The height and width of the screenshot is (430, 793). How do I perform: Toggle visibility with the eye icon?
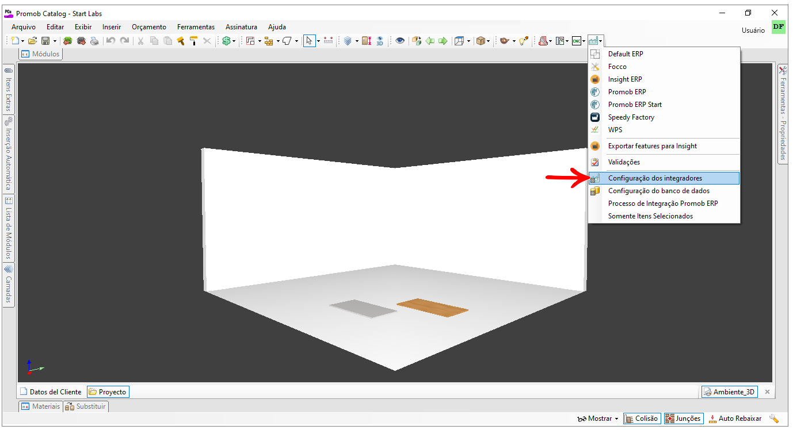click(x=400, y=41)
